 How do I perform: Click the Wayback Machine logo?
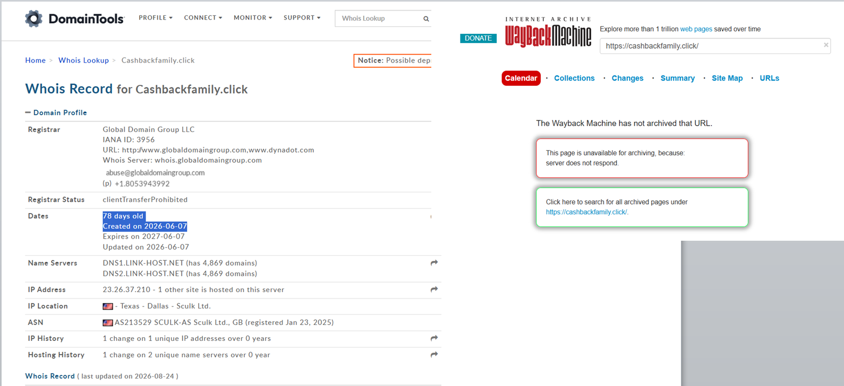tap(548, 32)
